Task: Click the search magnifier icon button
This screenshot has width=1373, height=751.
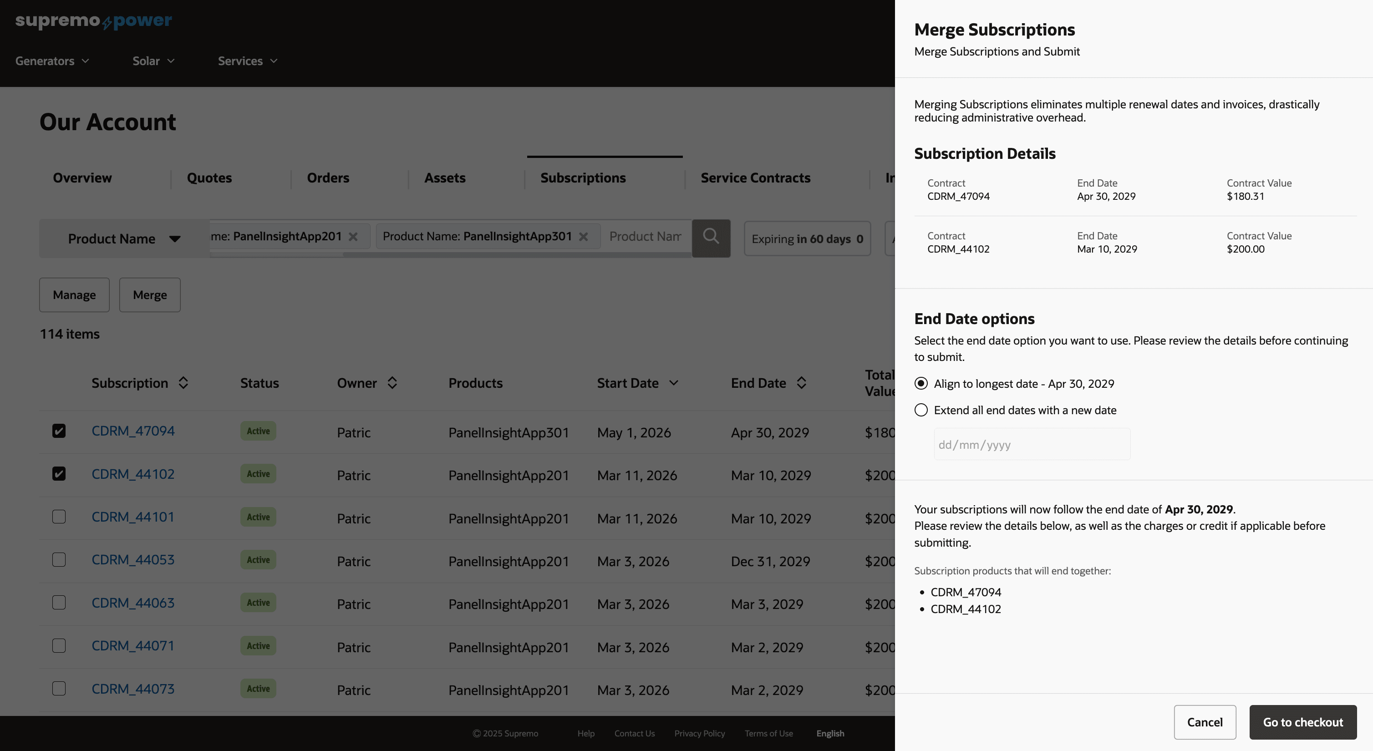Action: [x=711, y=238]
